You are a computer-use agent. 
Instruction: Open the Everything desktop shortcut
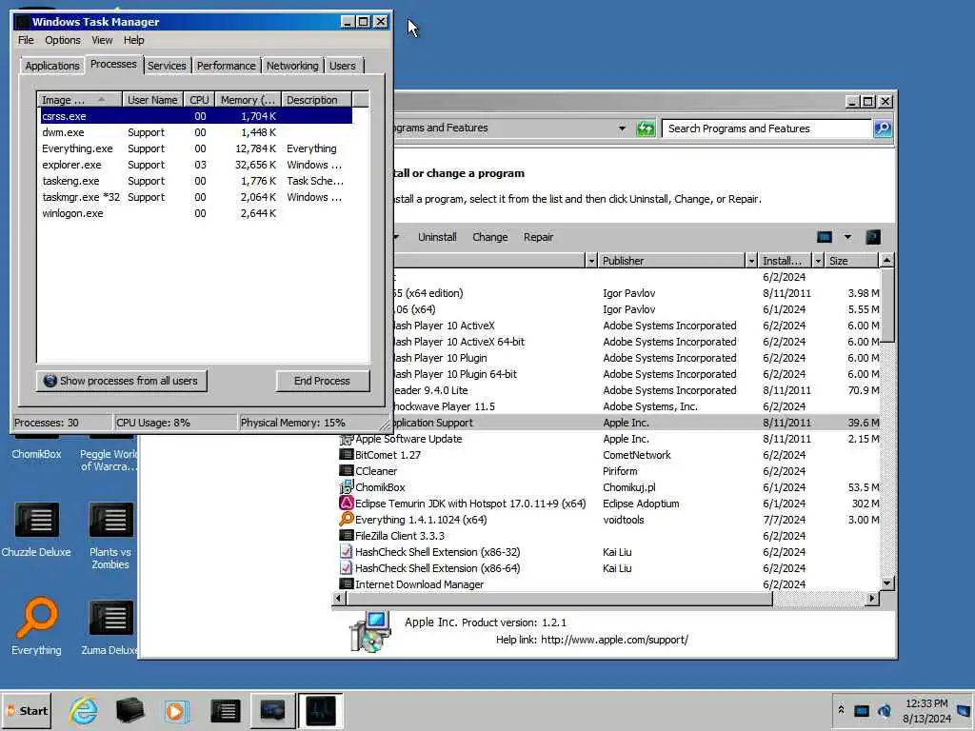tap(37, 626)
